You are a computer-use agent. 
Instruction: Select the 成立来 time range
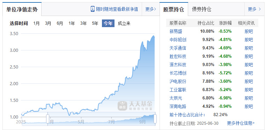(124, 23)
